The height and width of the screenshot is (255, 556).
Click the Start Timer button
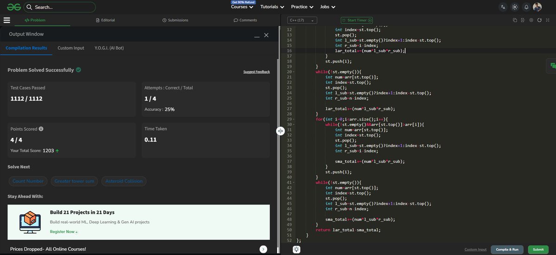click(357, 20)
